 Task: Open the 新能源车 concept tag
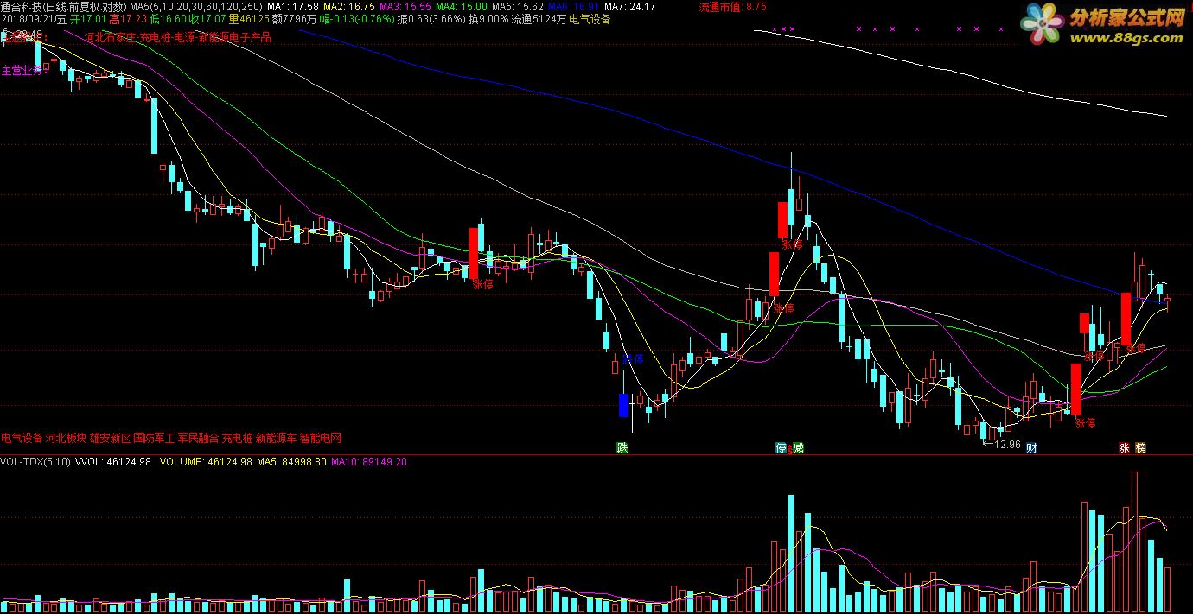tap(276, 438)
